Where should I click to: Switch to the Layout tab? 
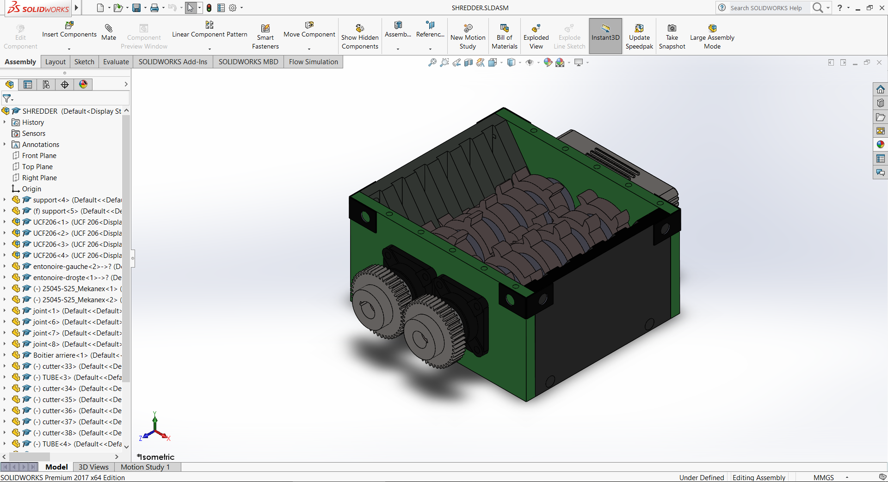point(55,62)
